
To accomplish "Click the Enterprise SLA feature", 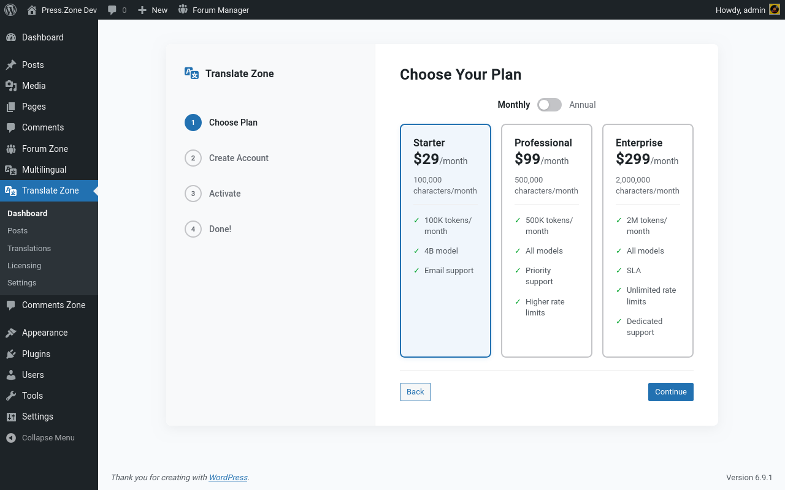I will (x=634, y=271).
